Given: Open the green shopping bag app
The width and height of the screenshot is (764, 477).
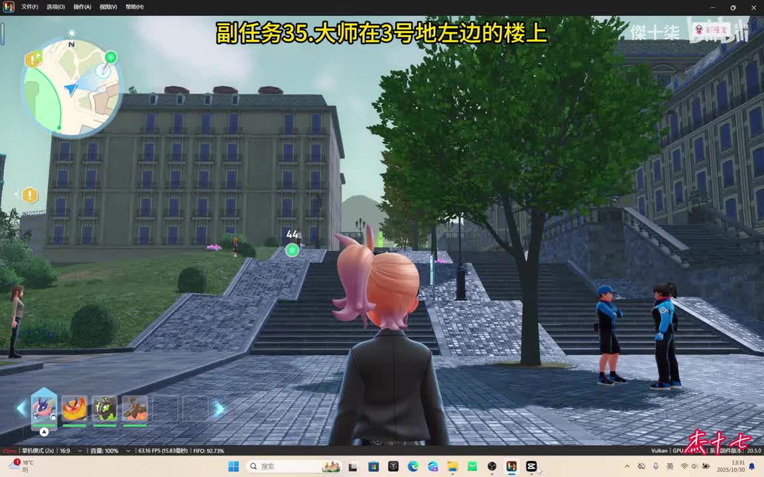Looking at the screenshot, I should coord(472,466).
